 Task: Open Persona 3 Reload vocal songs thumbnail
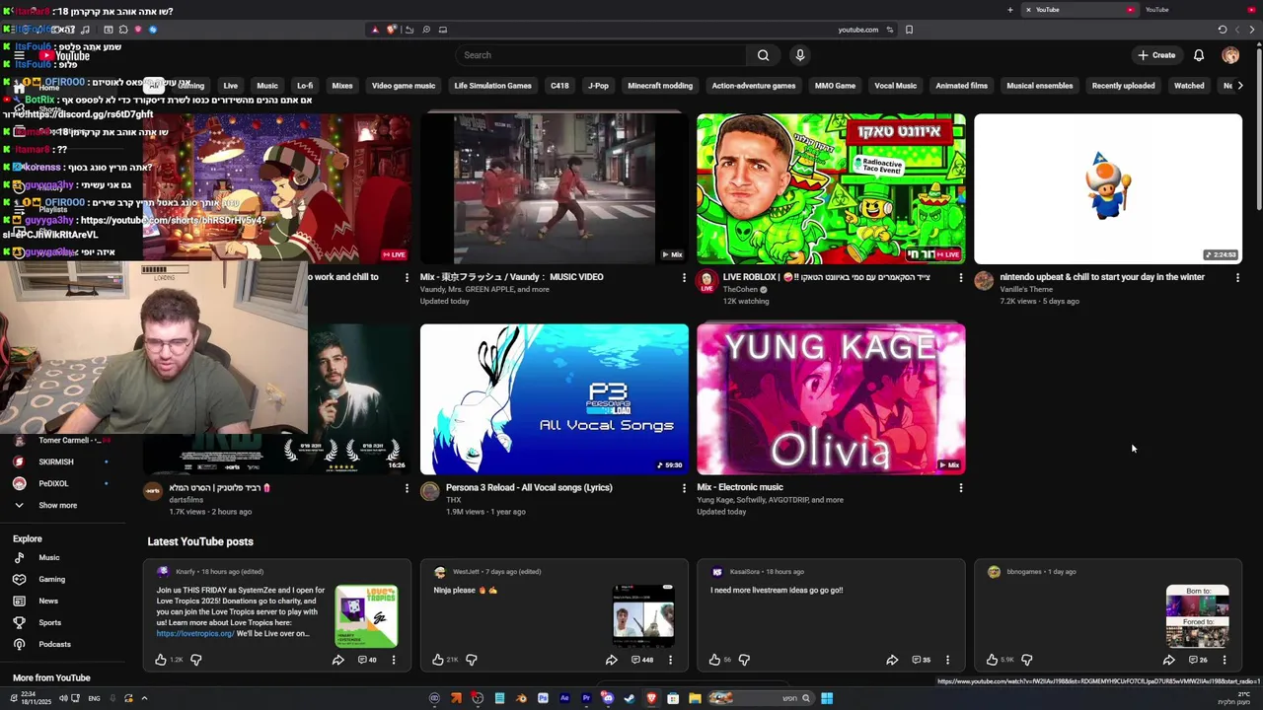555,399
